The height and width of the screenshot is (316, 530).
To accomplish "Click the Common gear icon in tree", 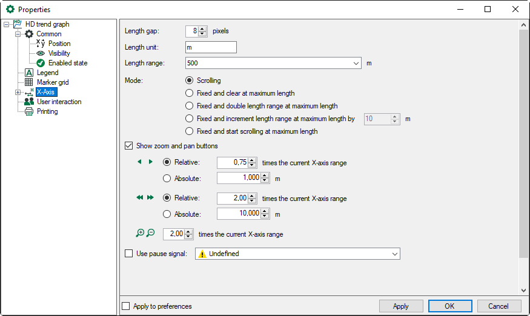I will (28, 34).
